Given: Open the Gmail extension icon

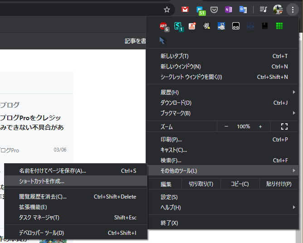Looking at the screenshot, I should pyautogui.click(x=185, y=9).
